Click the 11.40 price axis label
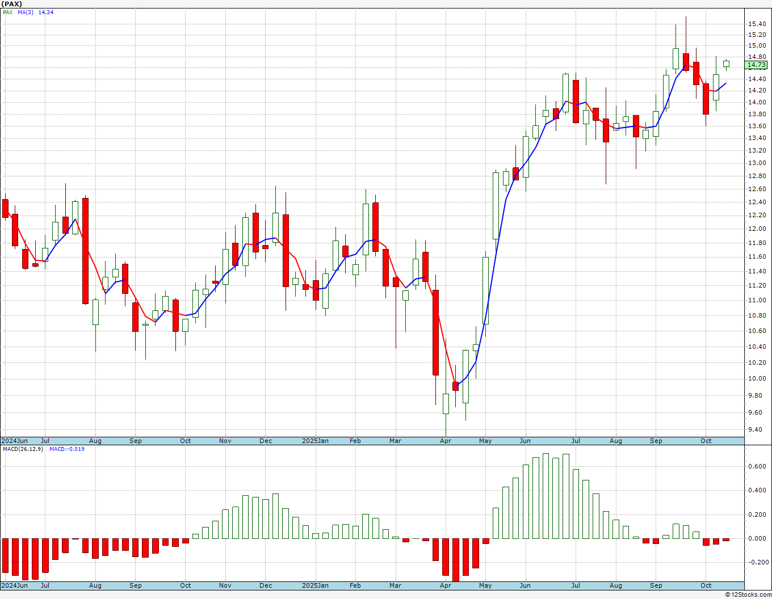The image size is (772, 599). tap(757, 271)
